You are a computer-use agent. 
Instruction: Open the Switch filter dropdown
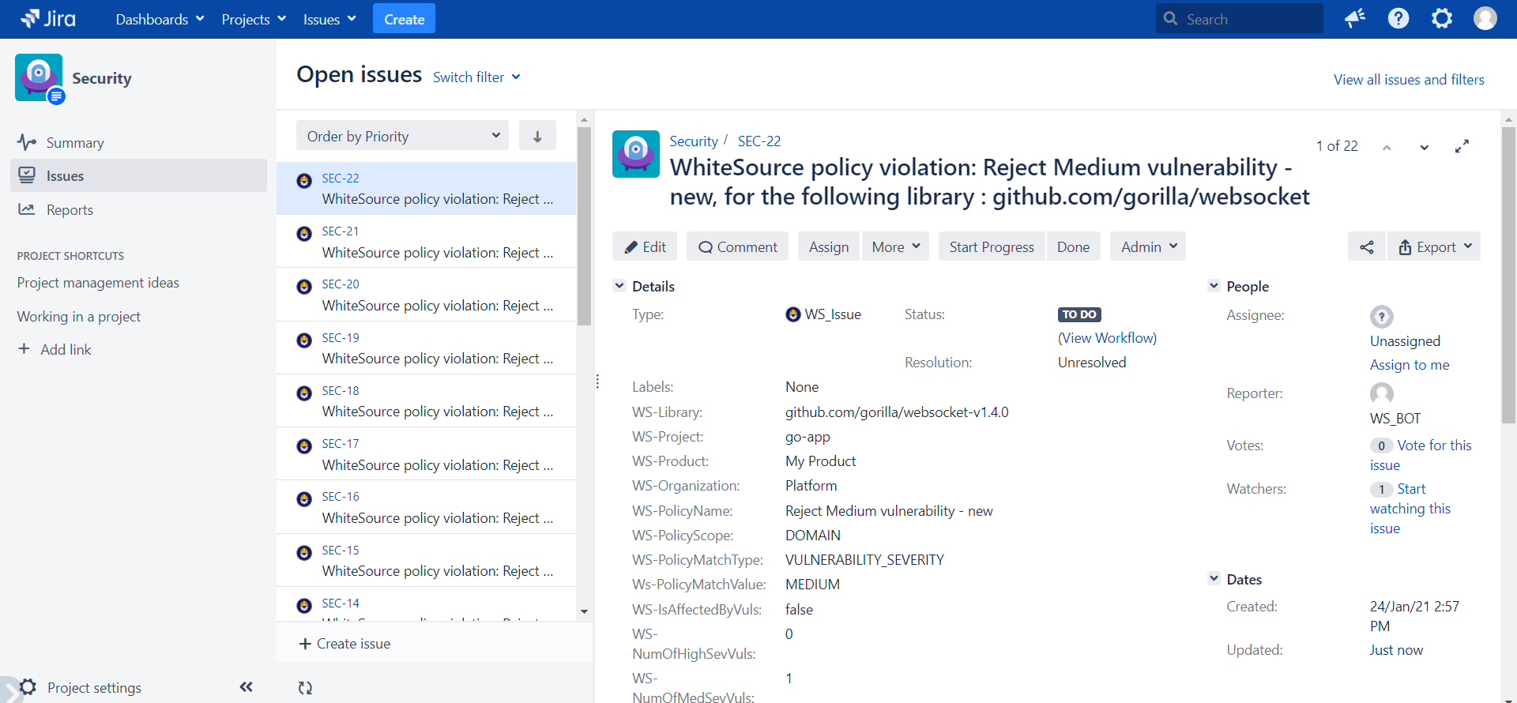coord(476,77)
